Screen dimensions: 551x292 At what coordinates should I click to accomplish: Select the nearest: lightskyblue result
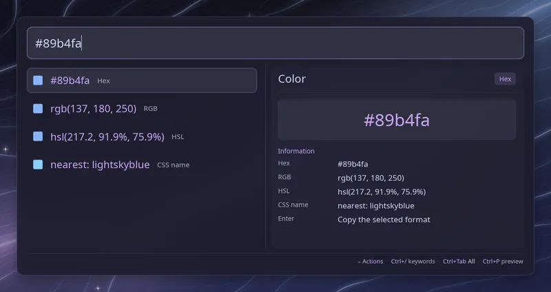[142, 165]
